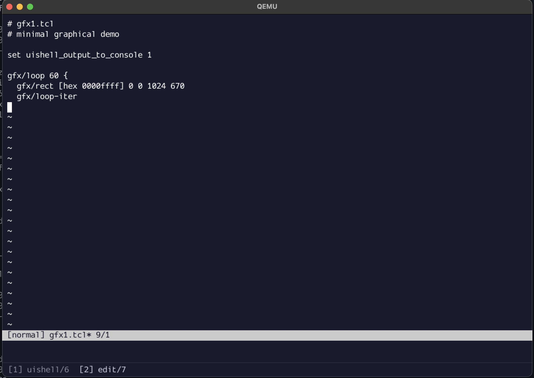Click the 'uishell_output_to_console' variable name
Image resolution: width=534 pixels, height=378 pixels.
[x=84, y=55]
